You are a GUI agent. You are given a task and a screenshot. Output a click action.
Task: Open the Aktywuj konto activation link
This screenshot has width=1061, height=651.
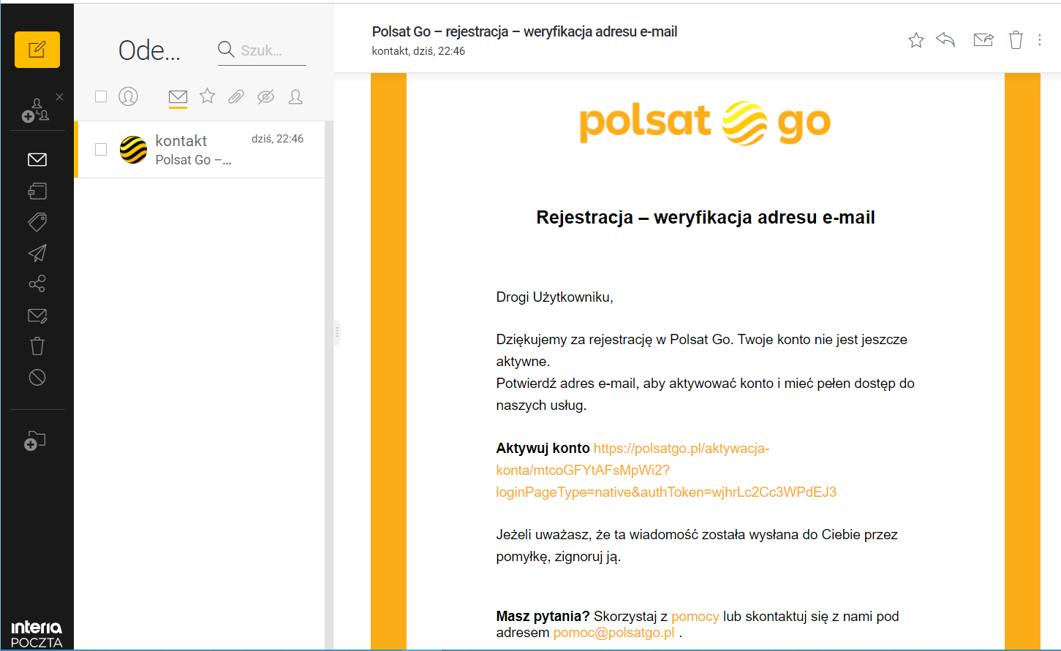(666, 470)
